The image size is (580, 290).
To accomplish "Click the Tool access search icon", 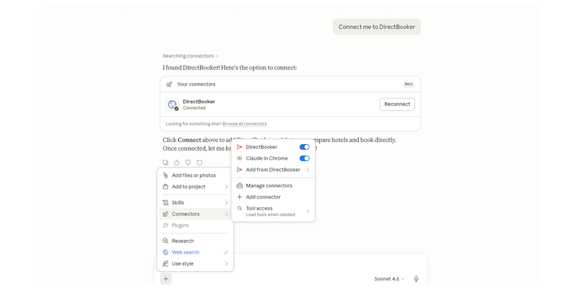I will (239, 208).
